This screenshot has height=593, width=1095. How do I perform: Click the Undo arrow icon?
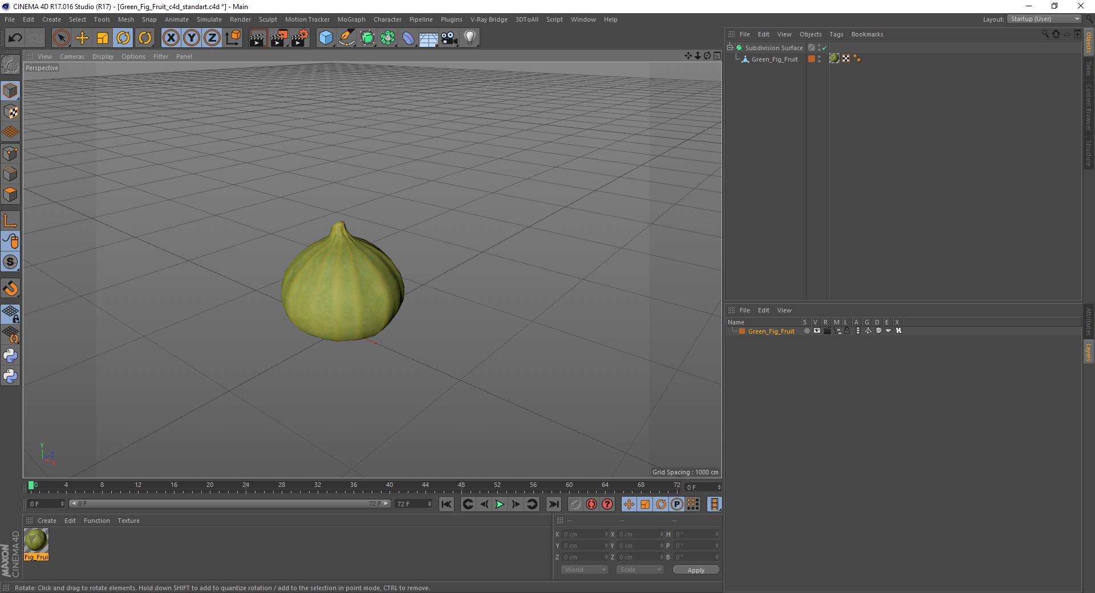click(15, 38)
